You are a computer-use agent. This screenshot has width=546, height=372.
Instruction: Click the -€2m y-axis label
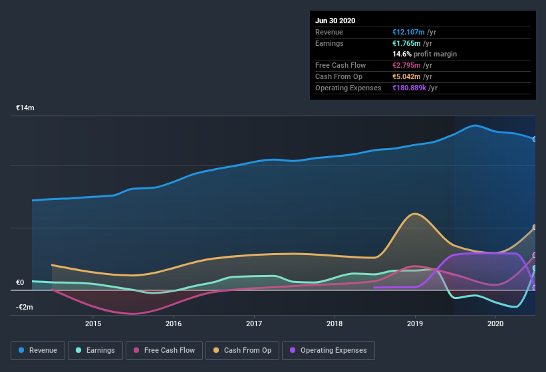(x=25, y=307)
